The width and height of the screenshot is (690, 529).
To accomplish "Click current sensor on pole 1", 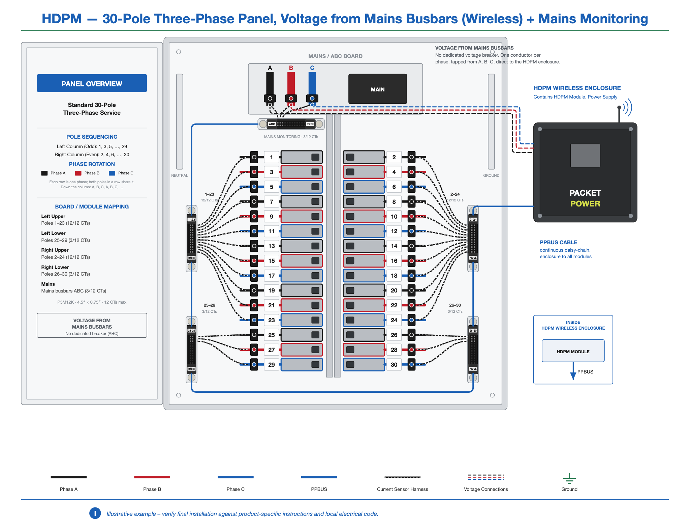I will coord(254,157).
